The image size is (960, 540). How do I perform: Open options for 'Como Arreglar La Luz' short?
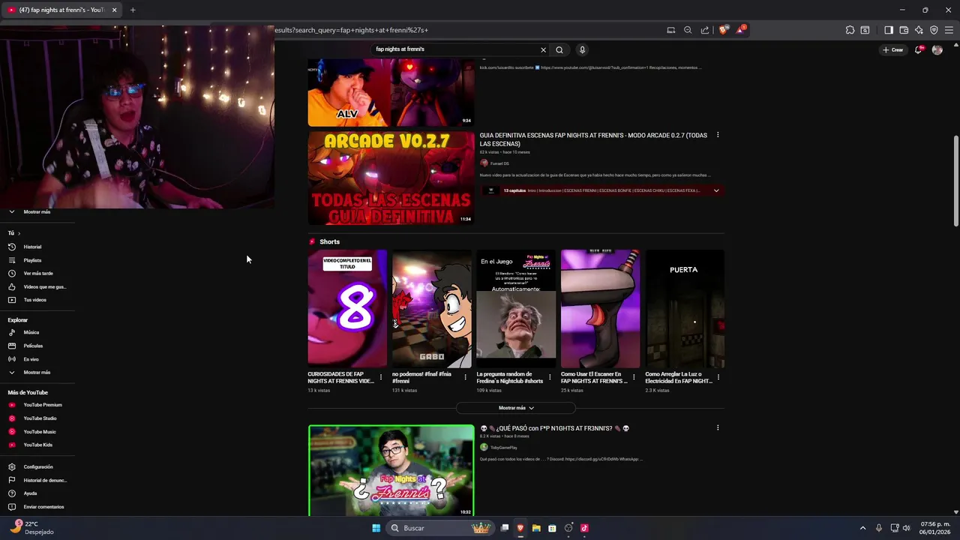[718, 377]
